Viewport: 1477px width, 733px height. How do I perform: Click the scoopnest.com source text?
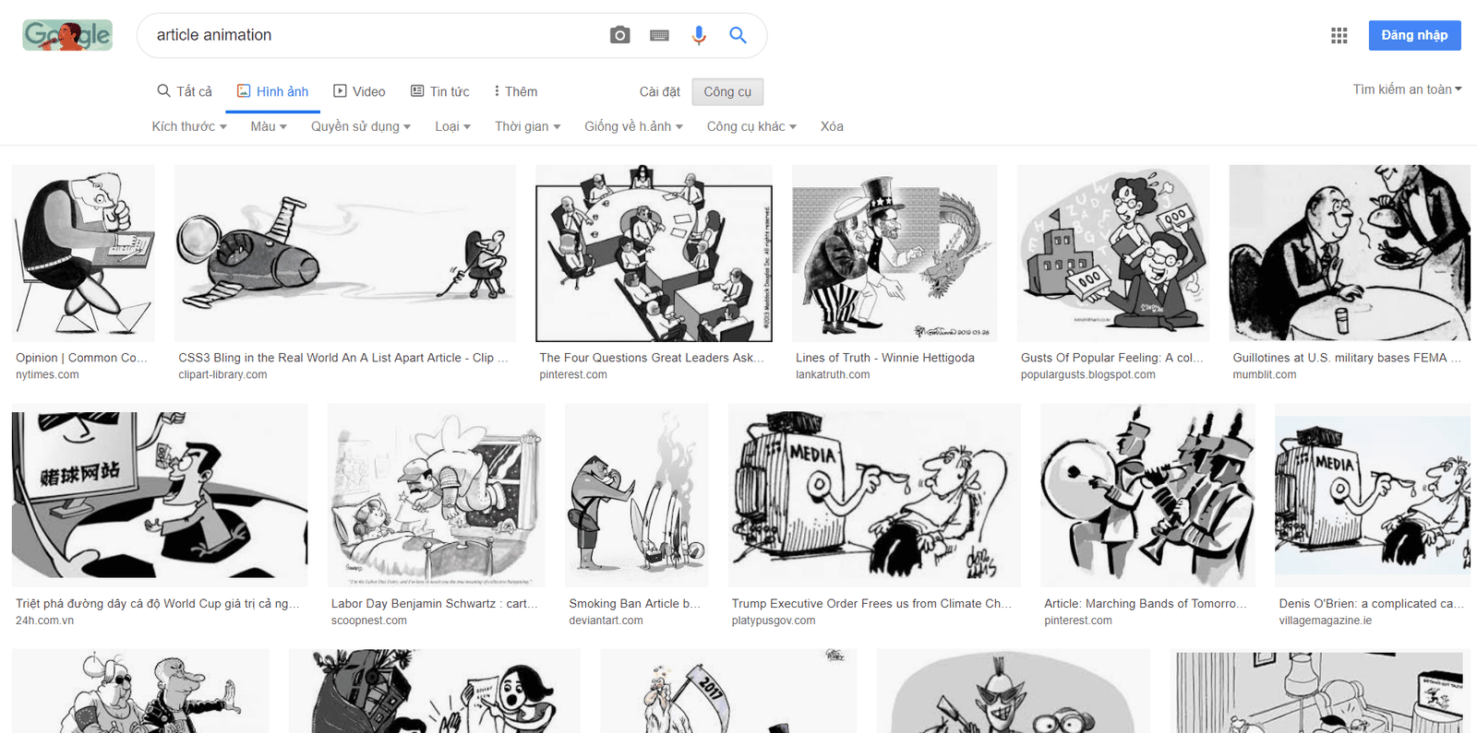coord(369,621)
